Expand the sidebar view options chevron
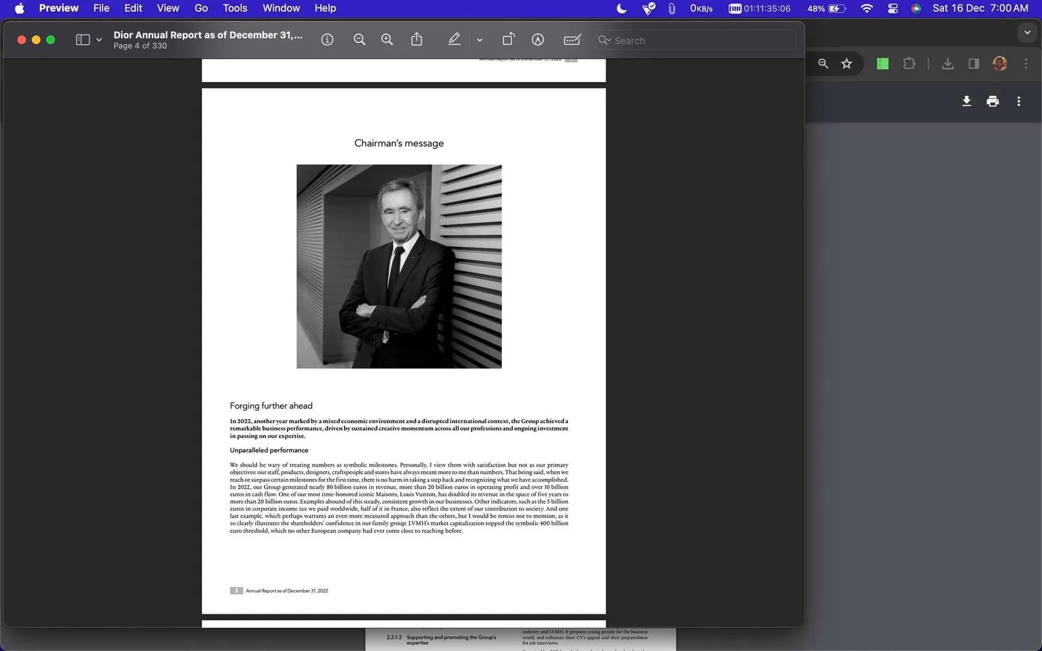This screenshot has width=1042, height=651. 98,39
